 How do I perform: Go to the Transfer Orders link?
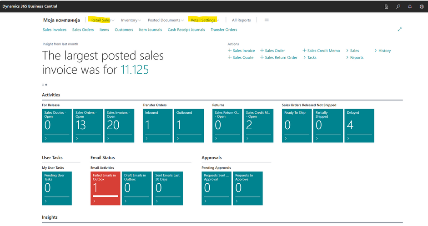coord(224,30)
